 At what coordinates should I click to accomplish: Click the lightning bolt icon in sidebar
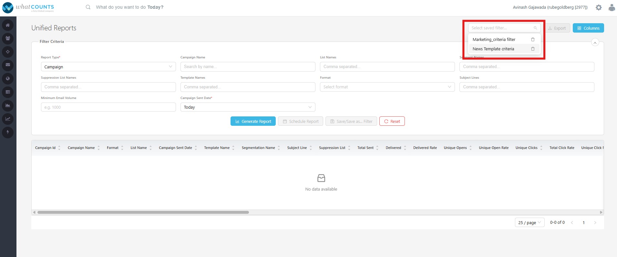[x=8, y=132]
